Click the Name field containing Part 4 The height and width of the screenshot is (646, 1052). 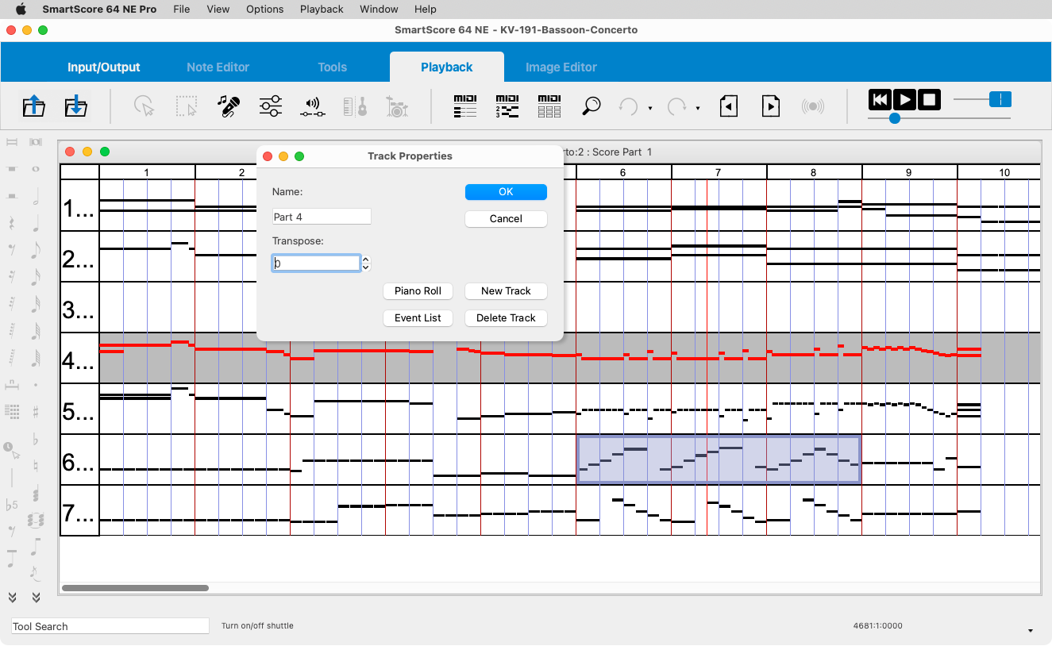(x=322, y=217)
